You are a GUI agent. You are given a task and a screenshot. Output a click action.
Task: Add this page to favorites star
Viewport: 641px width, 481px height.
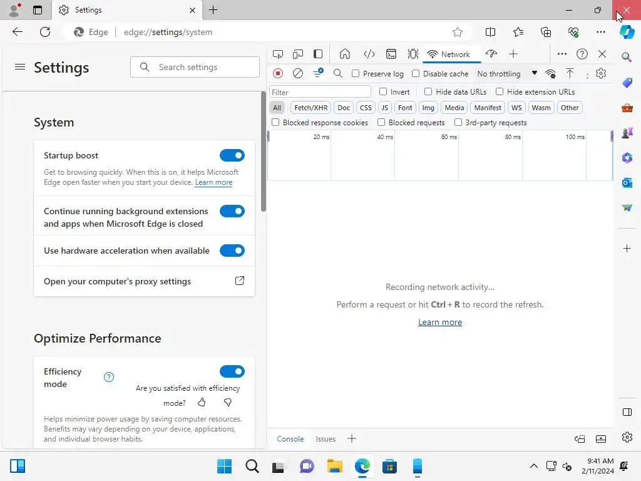[x=458, y=32]
